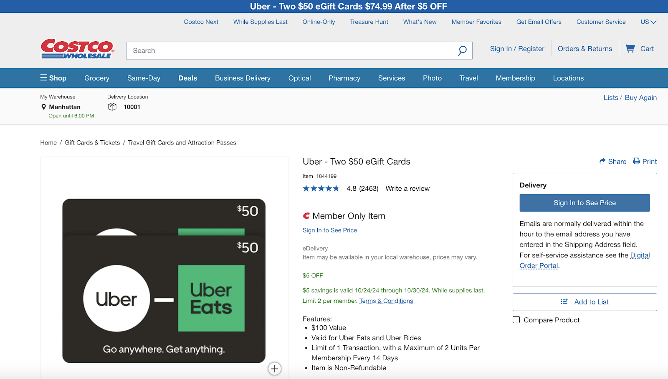Open Shop hamburger menu
Viewport: 668px width, 379px height.
[x=53, y=78]
